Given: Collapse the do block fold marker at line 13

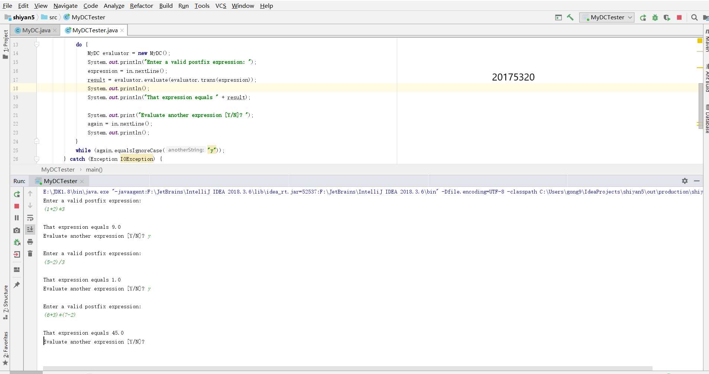Looking at the screenshot, I should [37, 44].
